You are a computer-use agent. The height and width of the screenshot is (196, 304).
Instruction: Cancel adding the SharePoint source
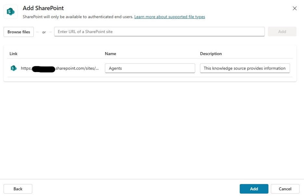pos(285,189)
